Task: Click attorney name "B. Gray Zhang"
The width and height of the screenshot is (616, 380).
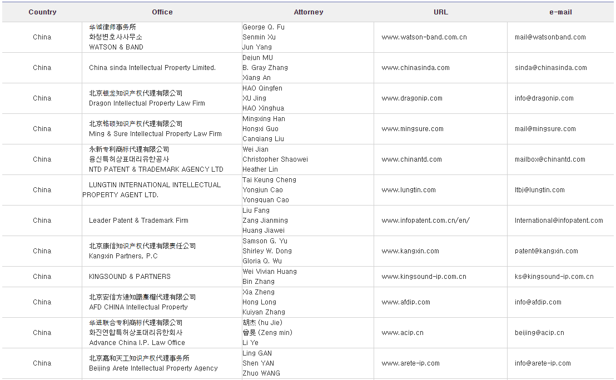Action: pyautogui.click(x=265, y=68)
